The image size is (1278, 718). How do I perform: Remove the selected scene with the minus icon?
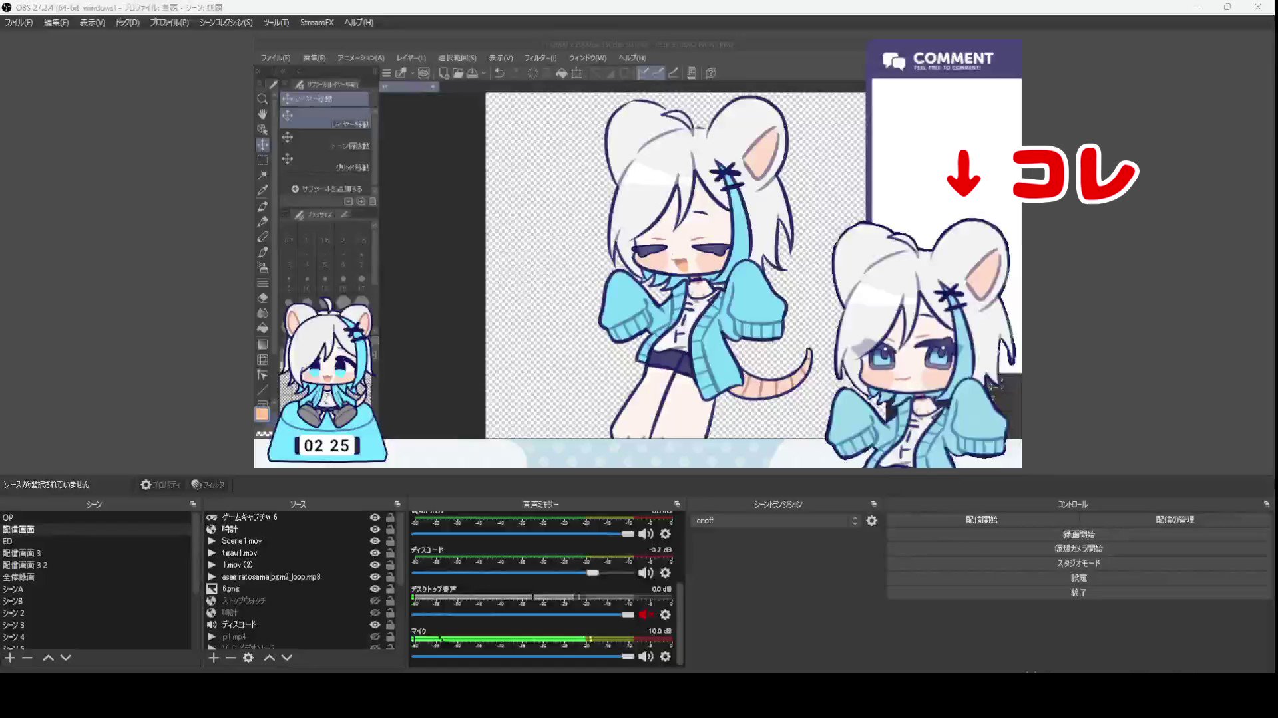click(x=27, y=658)
